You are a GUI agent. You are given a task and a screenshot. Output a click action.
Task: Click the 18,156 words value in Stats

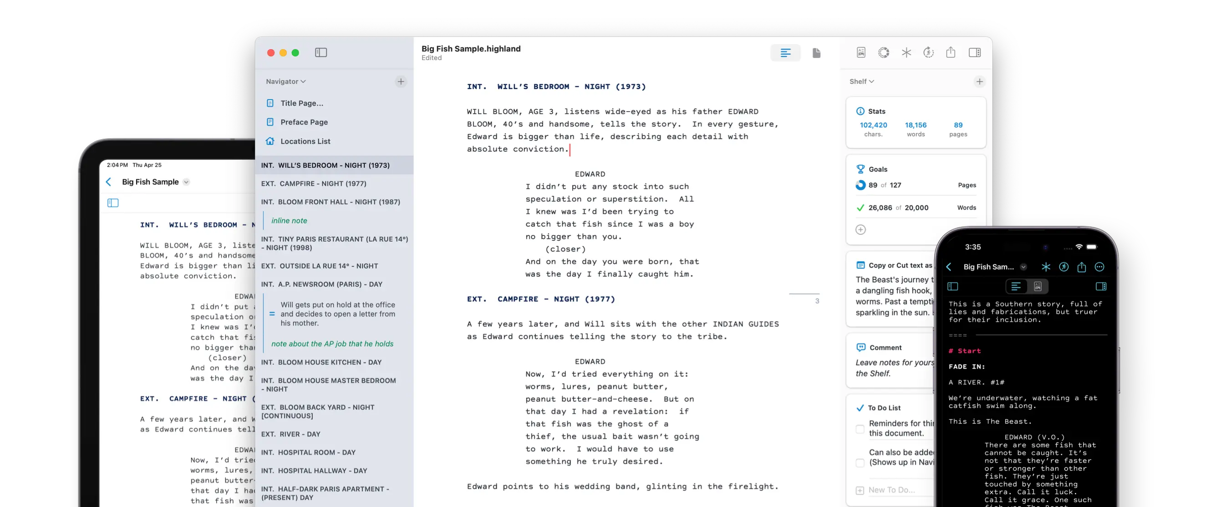pyautogui.click(x=915, y=125)
